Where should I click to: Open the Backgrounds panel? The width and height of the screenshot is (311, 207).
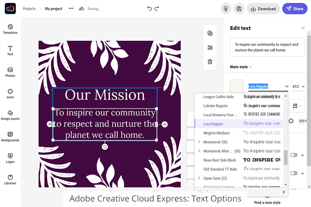pos(10,136)
